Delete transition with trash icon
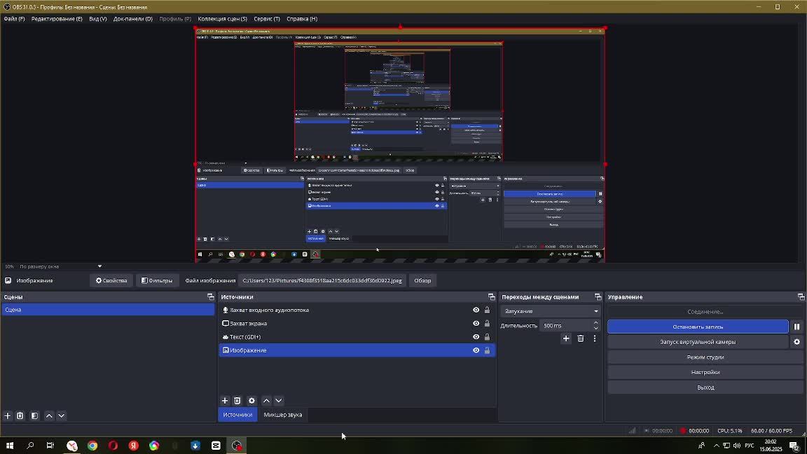The height and width of the screenshot is (454, 807). click(581, 338)
